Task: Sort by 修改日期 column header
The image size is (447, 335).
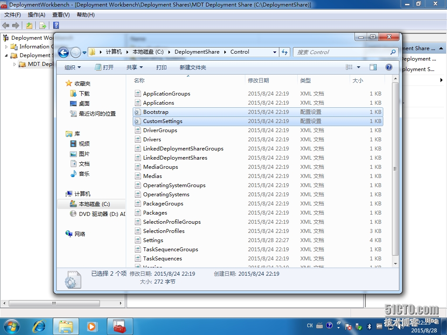Action: tap(271, 80)
